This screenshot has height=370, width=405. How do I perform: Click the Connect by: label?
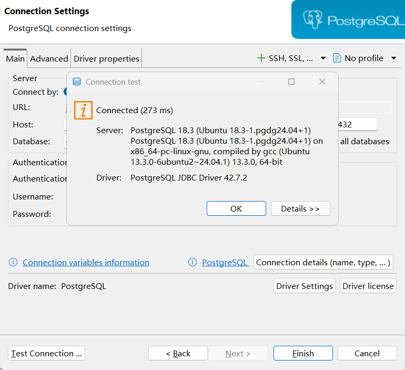click(35, 92)
